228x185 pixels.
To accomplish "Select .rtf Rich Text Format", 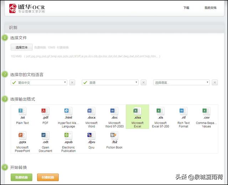I will (183, 116).
